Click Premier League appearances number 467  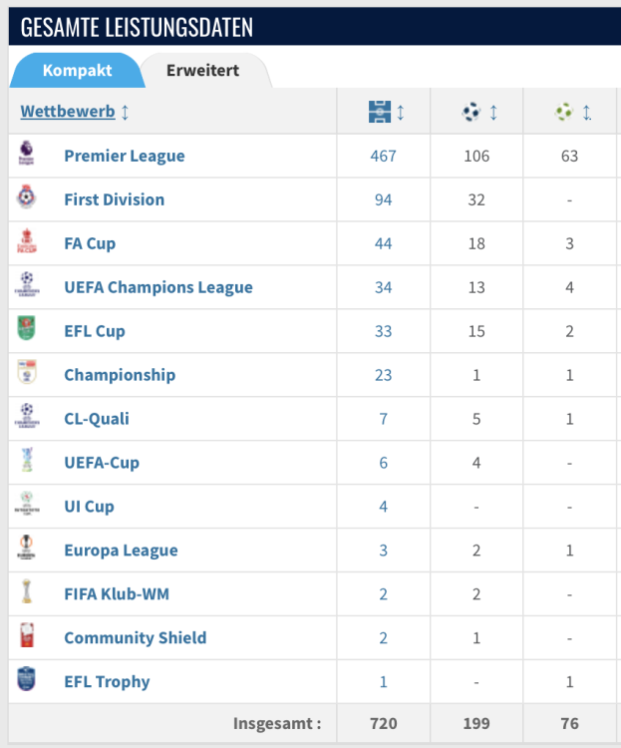click(383, 156)
